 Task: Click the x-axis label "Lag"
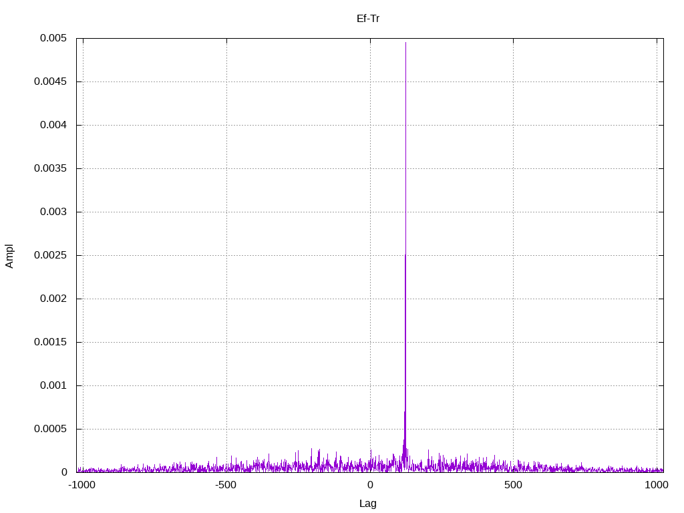[368, 503]
